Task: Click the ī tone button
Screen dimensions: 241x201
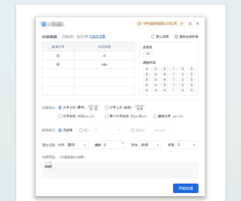Action: [174, 69]
